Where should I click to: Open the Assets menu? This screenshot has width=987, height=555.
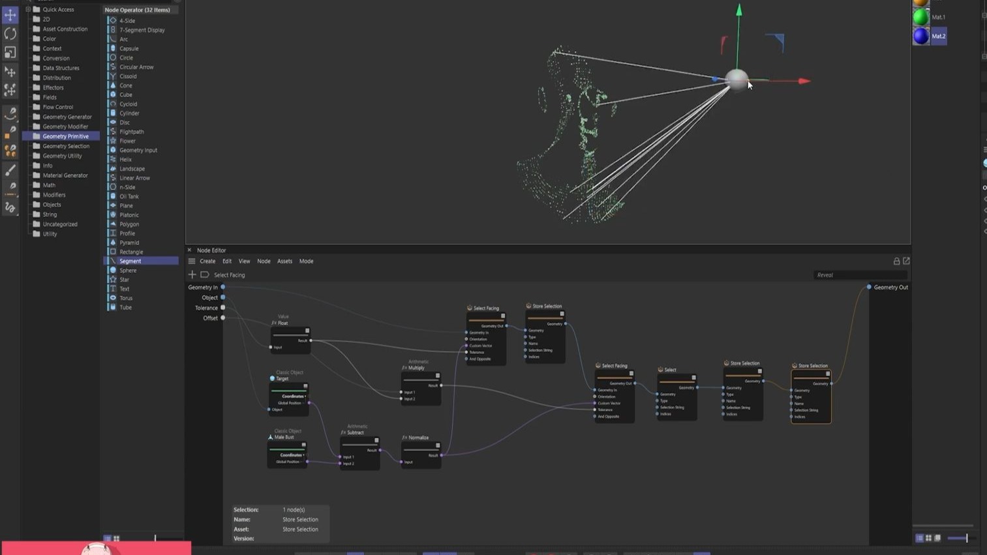point(284,261)
